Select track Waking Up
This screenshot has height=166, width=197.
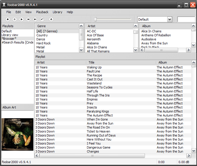(113, 67)
